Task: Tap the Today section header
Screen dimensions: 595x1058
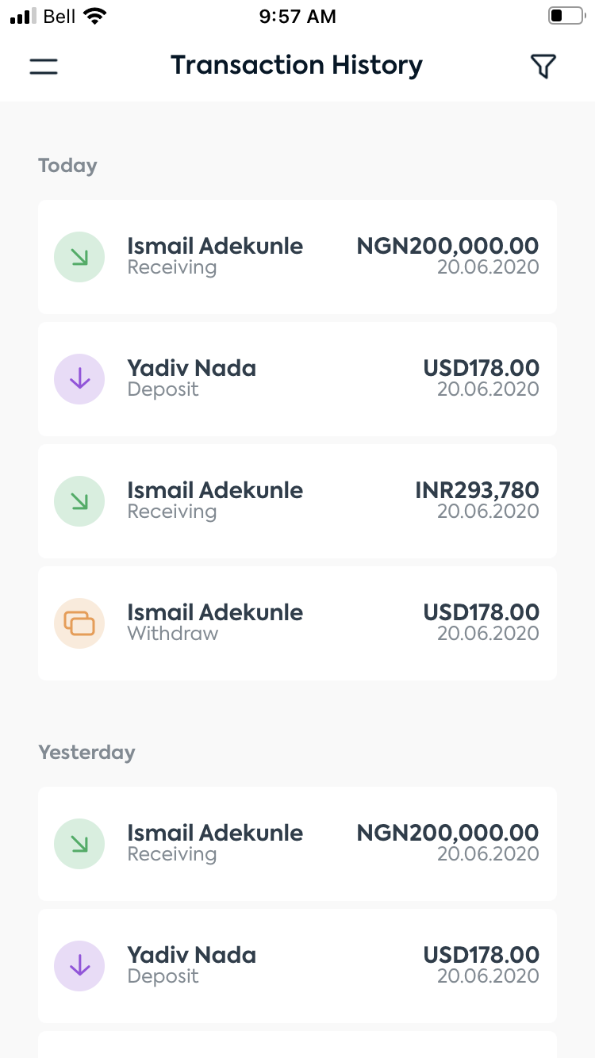Action: coord(67,166)
